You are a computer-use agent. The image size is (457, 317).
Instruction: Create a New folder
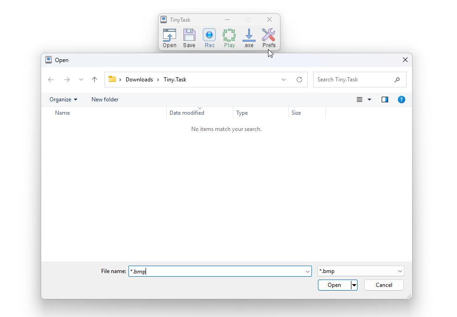105,99
